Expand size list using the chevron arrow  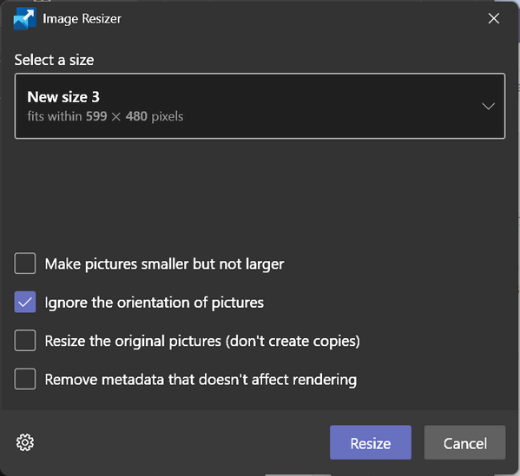pos(488,107)
